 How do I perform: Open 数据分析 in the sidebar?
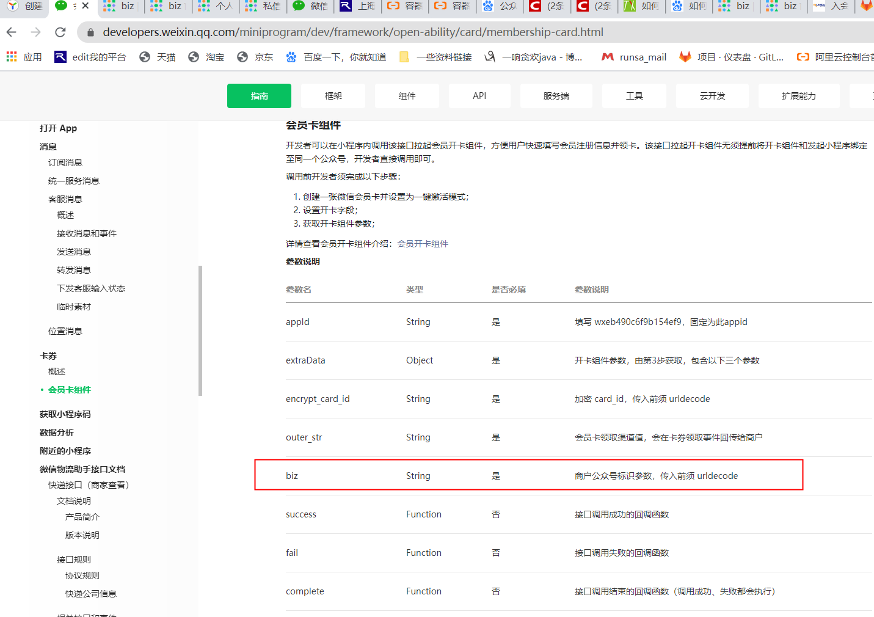57,433
